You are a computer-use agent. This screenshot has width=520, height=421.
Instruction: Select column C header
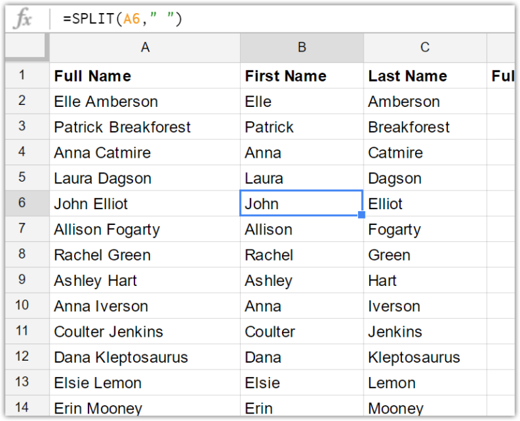[425, 47]
